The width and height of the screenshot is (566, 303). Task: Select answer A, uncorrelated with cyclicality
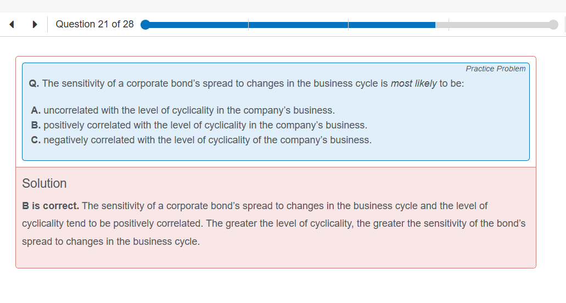click(x=188, y=110)
